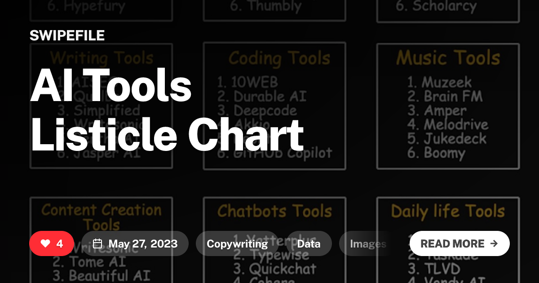This screenshot has height=283, width=539.
Task: Click the Hypefury list entry
Action: [x=86, y=6]
